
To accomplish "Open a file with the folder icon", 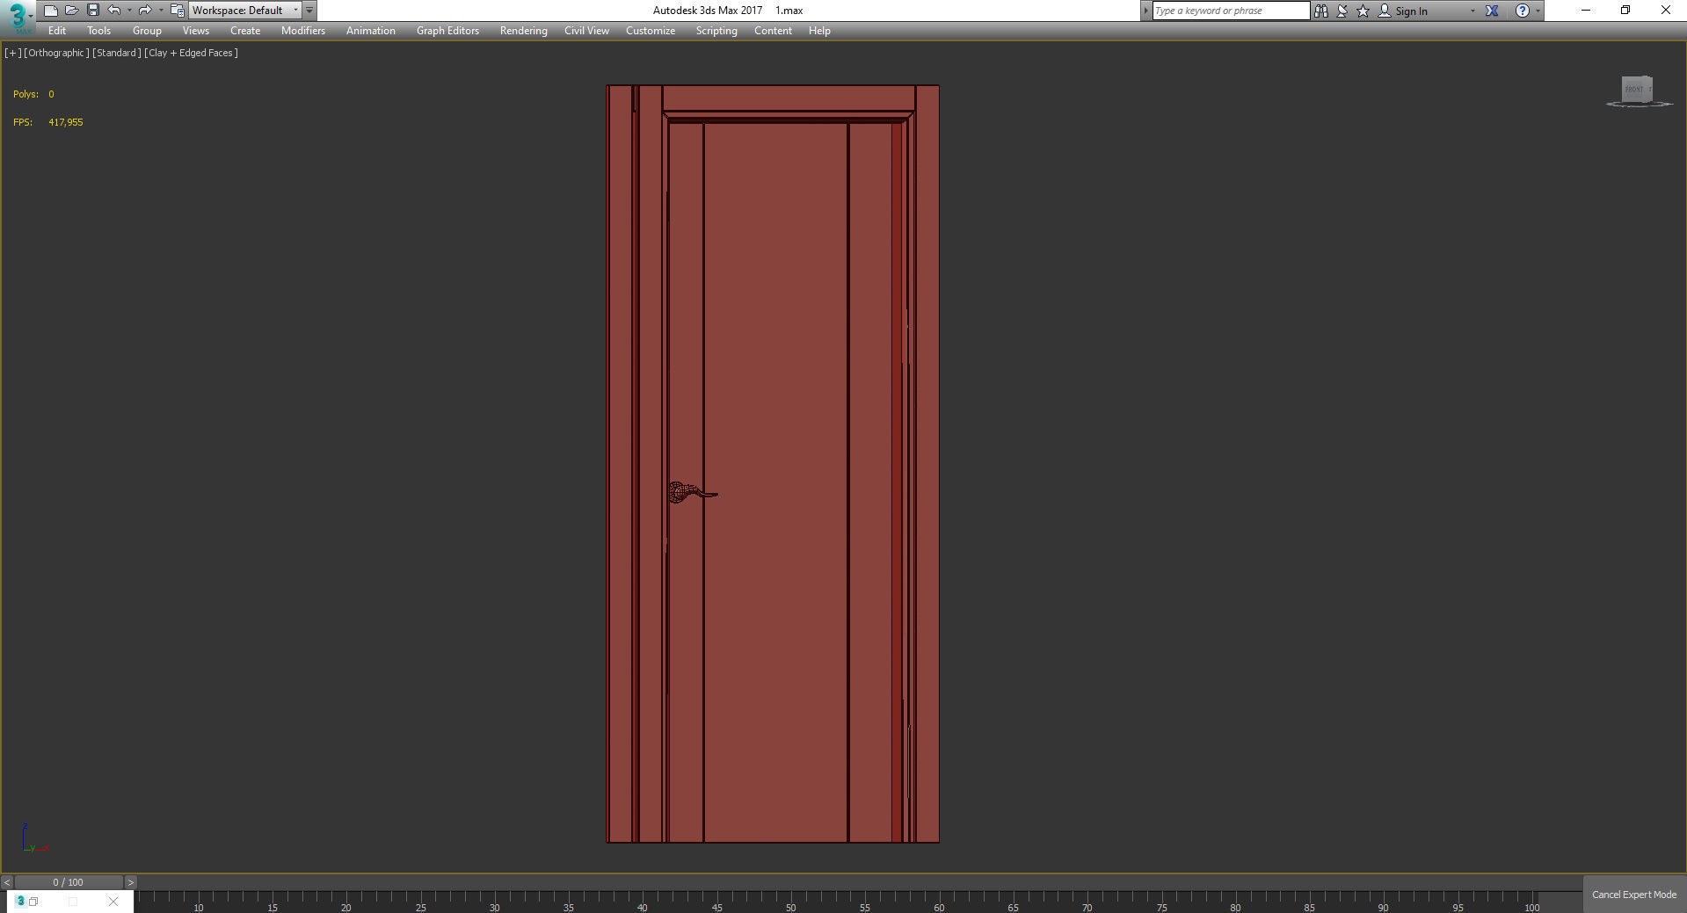I will click(x=71, y=11).
